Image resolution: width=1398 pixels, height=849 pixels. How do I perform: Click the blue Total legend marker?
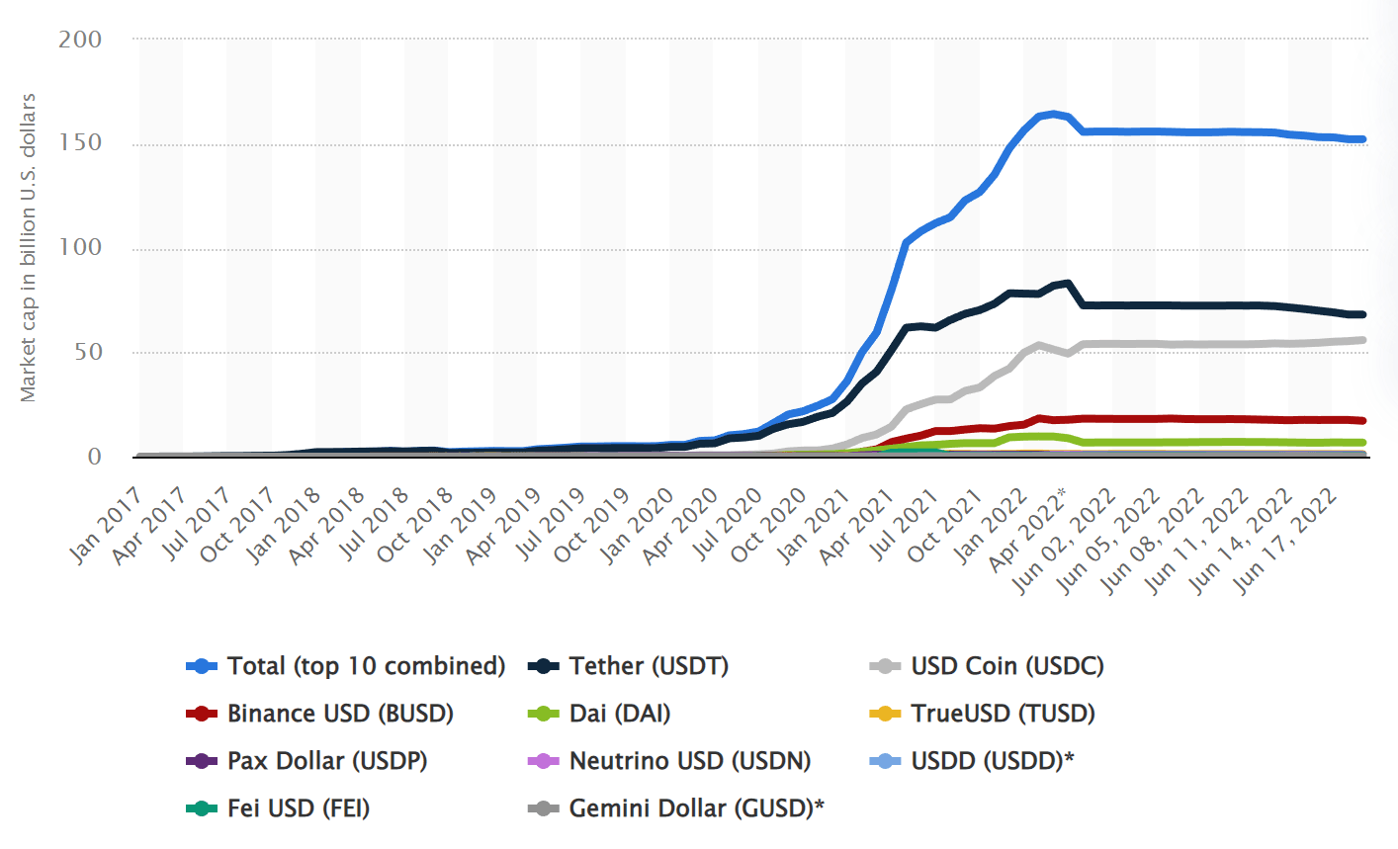[x=202, y=666]
